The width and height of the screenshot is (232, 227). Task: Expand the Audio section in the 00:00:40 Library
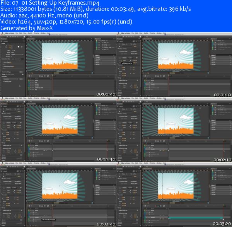[x=96, y=63]
